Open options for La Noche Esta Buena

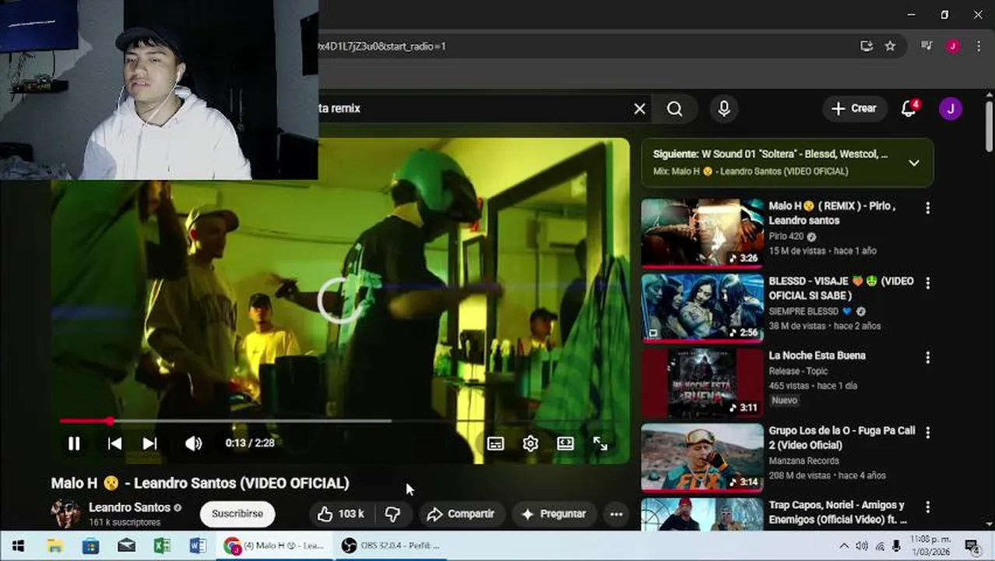point(927,358)
